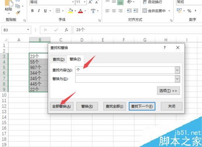Align text right icon
202x147 pixels.
pos(120,11)
